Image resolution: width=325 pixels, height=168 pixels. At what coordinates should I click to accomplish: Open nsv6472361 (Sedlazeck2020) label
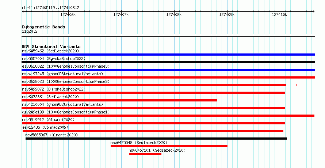[50, 97]
